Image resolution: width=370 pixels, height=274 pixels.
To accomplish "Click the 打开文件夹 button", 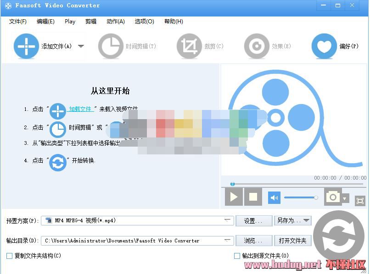I will 292,241.
